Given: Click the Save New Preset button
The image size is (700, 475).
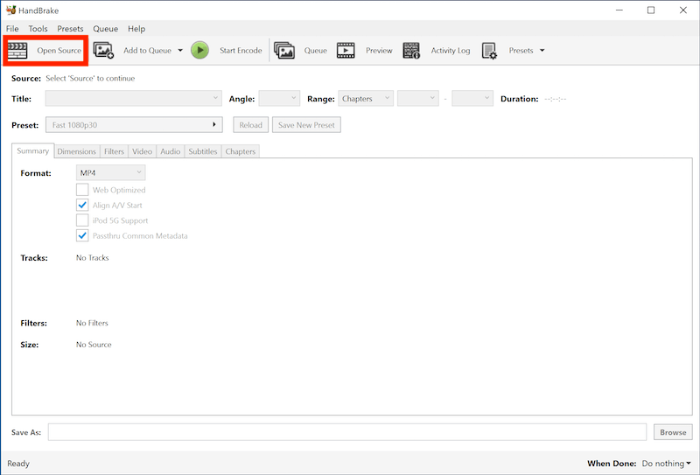Looking at the screenshot, I should click(306, 125).
